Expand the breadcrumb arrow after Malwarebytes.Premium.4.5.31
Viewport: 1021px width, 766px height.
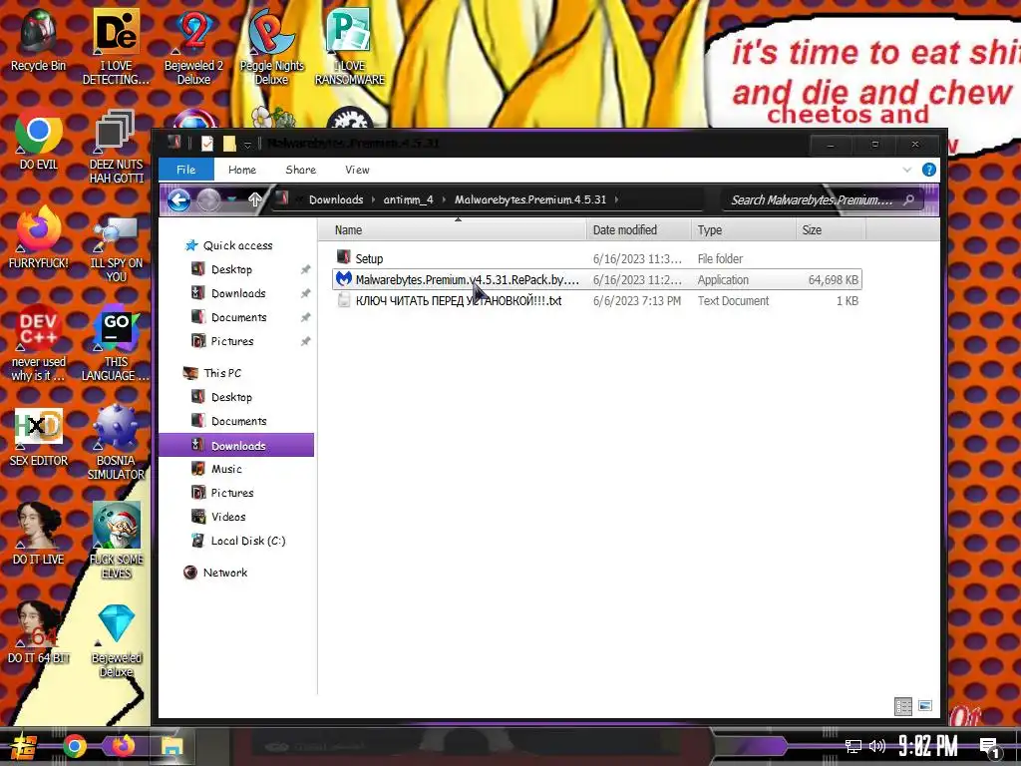(x=616, y=199)
